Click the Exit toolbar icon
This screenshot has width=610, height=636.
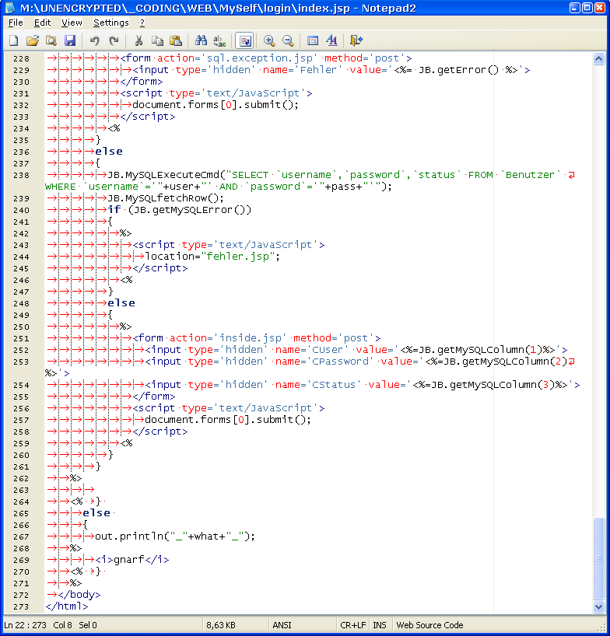[356, 40]
